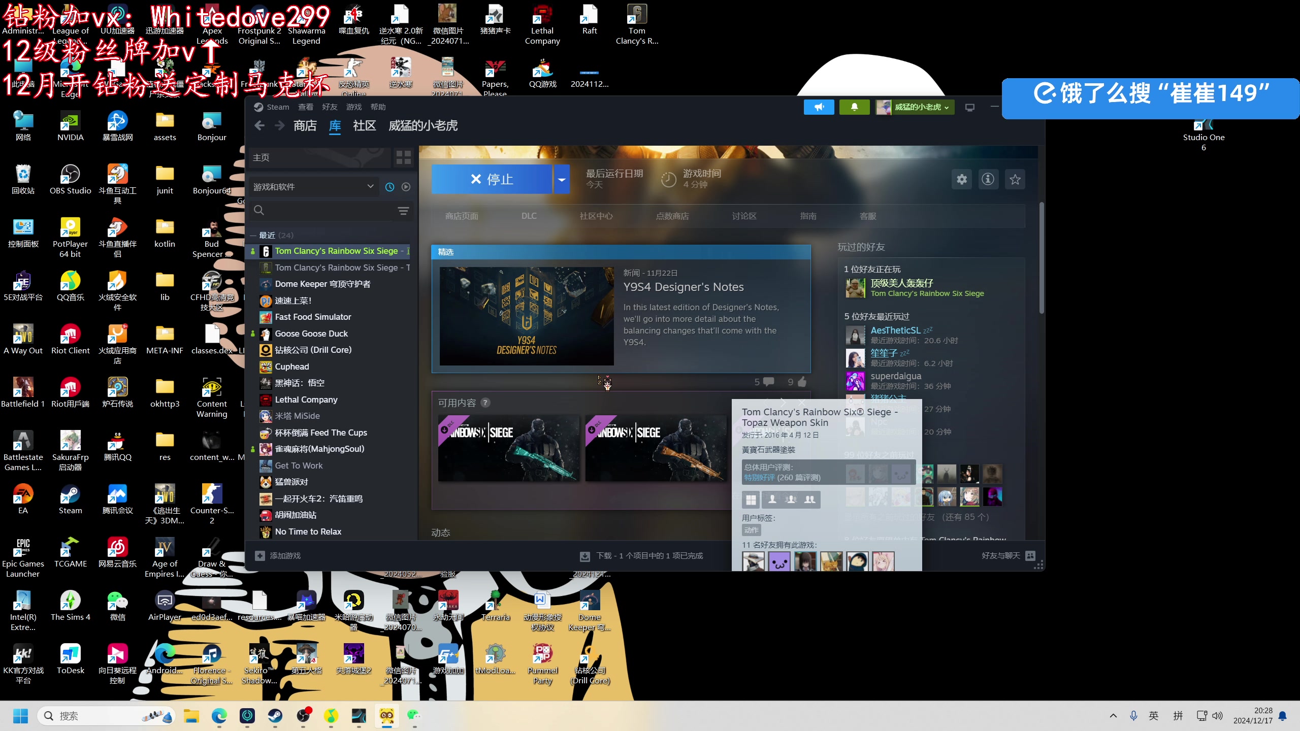Open orange weapon skin DLC thumbnail
Screen dimensions: 1300x731
coord(656,448)
